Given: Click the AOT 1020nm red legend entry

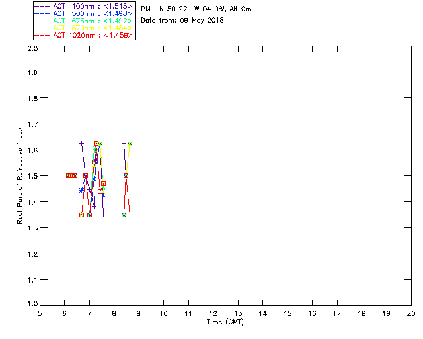Looking at the screenshot, I should 83,35.
